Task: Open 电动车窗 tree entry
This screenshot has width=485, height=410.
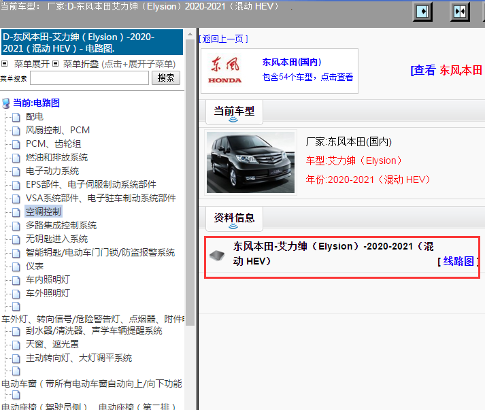Action: tap(92, 383)
